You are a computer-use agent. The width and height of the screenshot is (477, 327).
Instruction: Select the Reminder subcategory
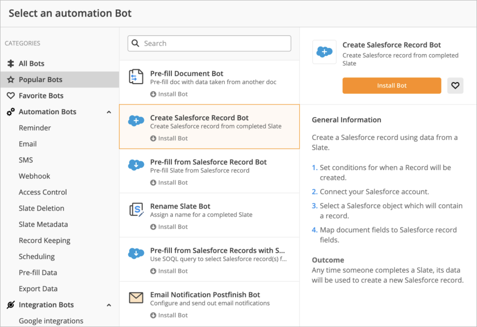(35, 128)
